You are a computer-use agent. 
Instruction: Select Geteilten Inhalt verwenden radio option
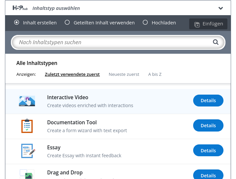pos(67,23)
